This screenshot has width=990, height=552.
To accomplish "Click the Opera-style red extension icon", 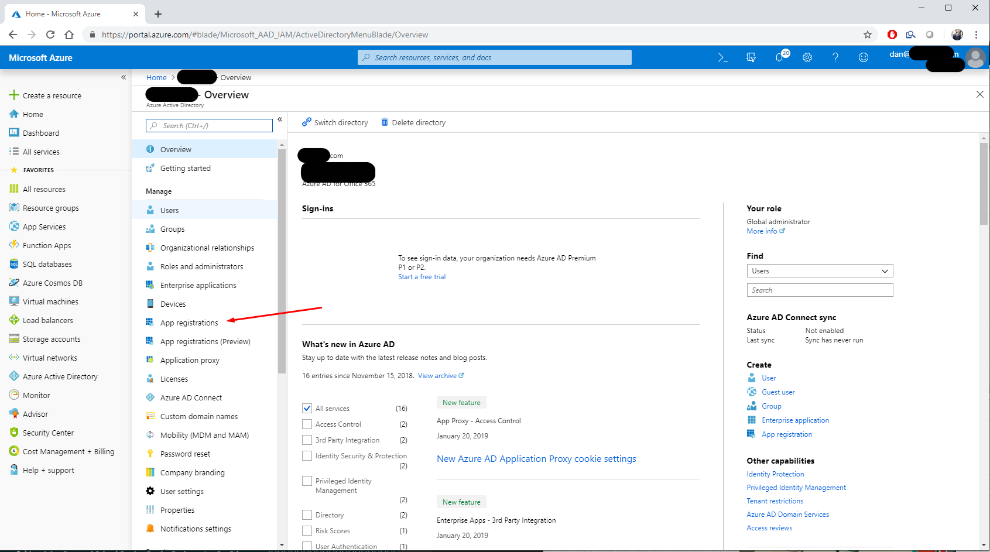I will click(892, 35).
